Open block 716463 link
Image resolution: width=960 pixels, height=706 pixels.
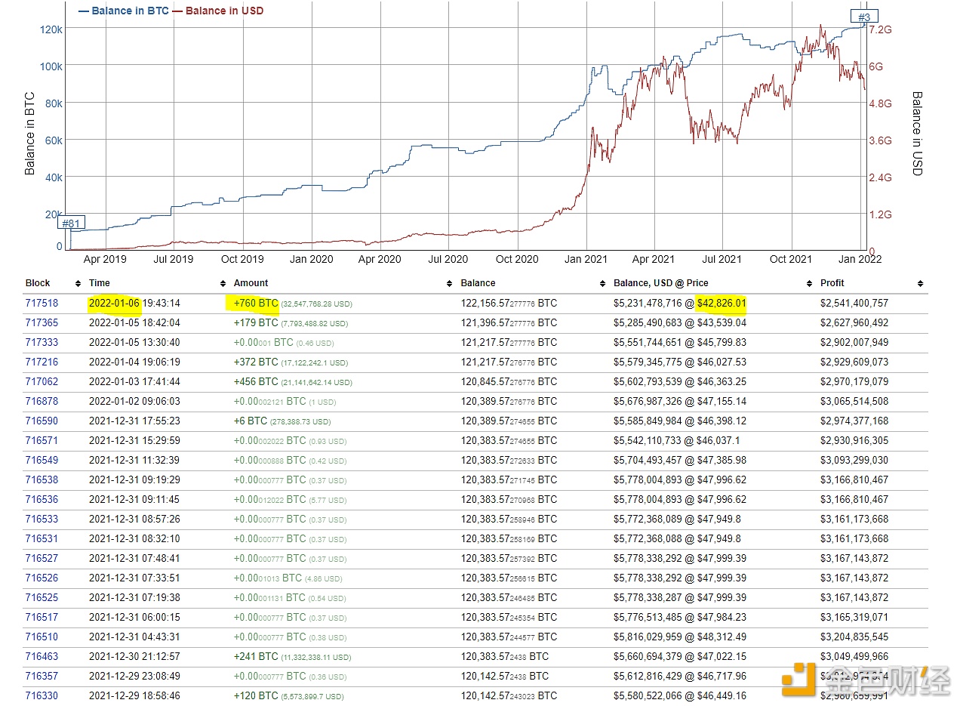42,657
